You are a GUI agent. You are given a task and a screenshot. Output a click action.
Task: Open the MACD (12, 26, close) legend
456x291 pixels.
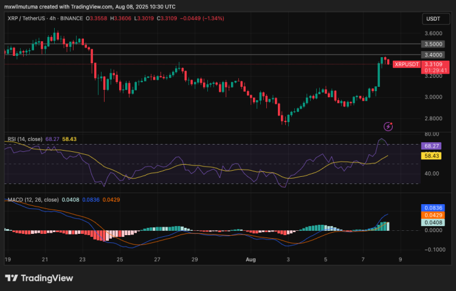(32, 199)
